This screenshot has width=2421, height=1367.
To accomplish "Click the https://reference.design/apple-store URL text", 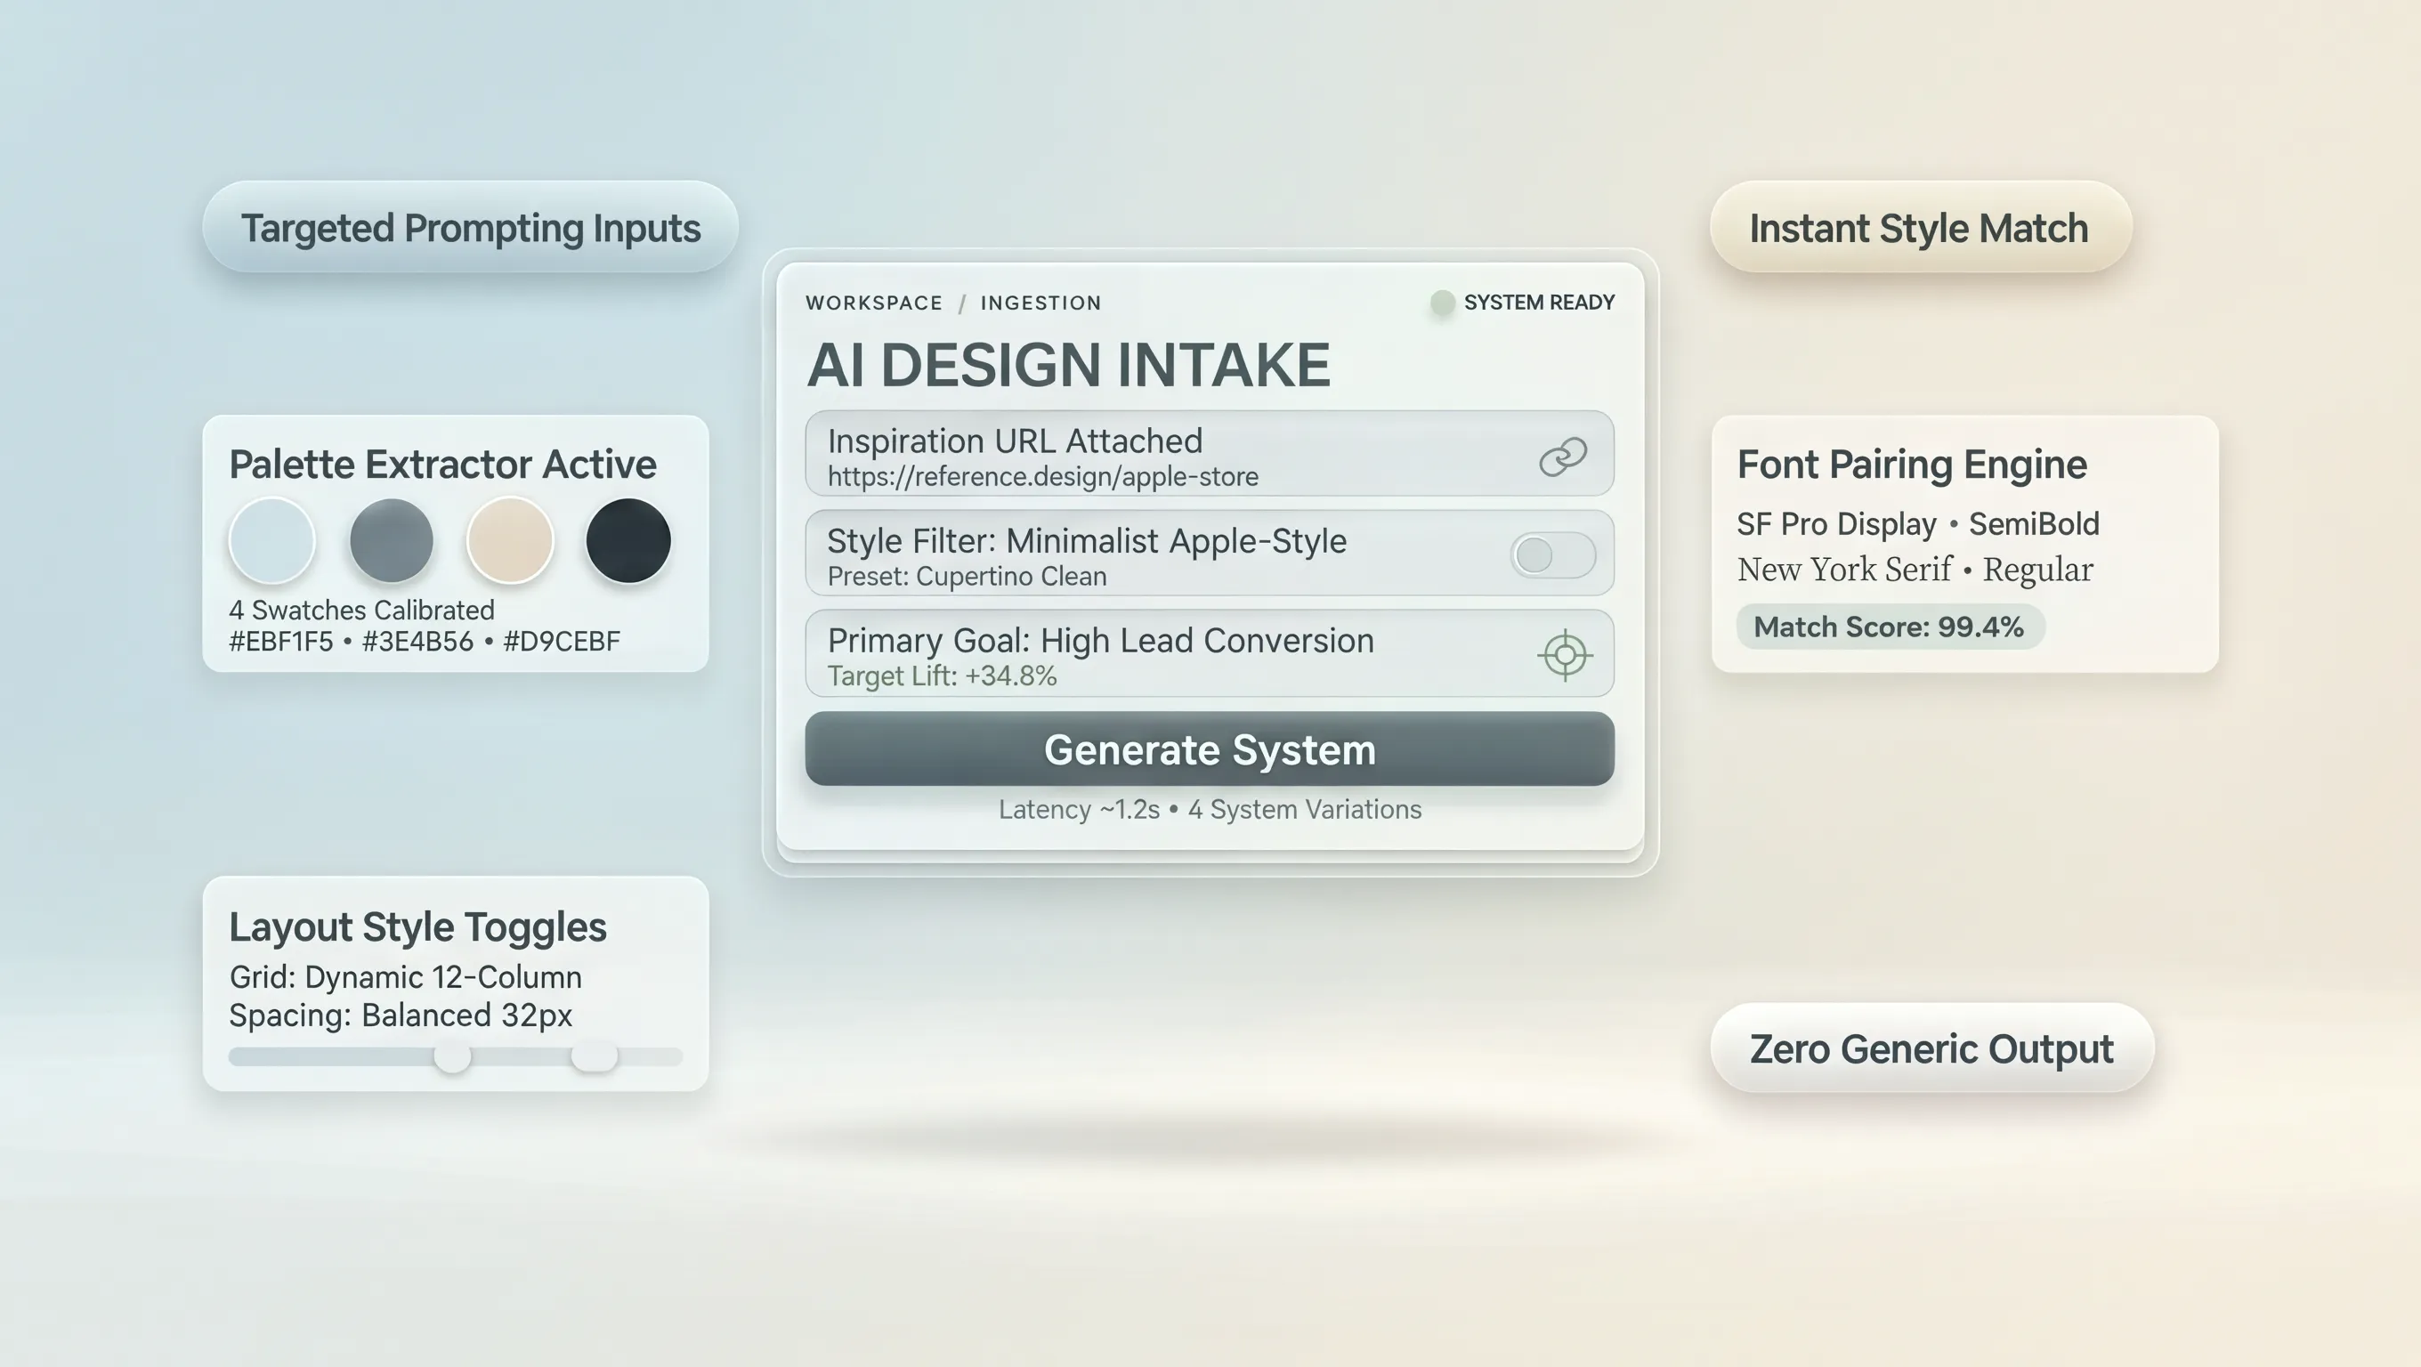I will (1043, 477).
